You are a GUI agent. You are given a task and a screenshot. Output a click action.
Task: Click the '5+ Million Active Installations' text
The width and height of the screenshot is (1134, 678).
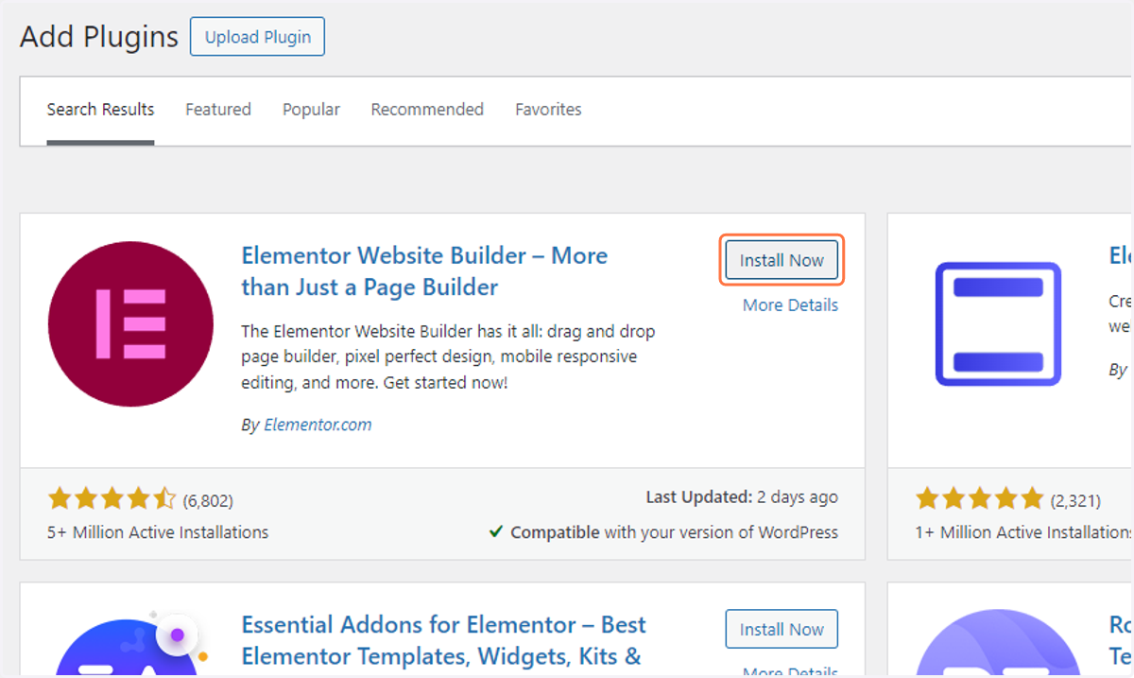click(158, 532)
